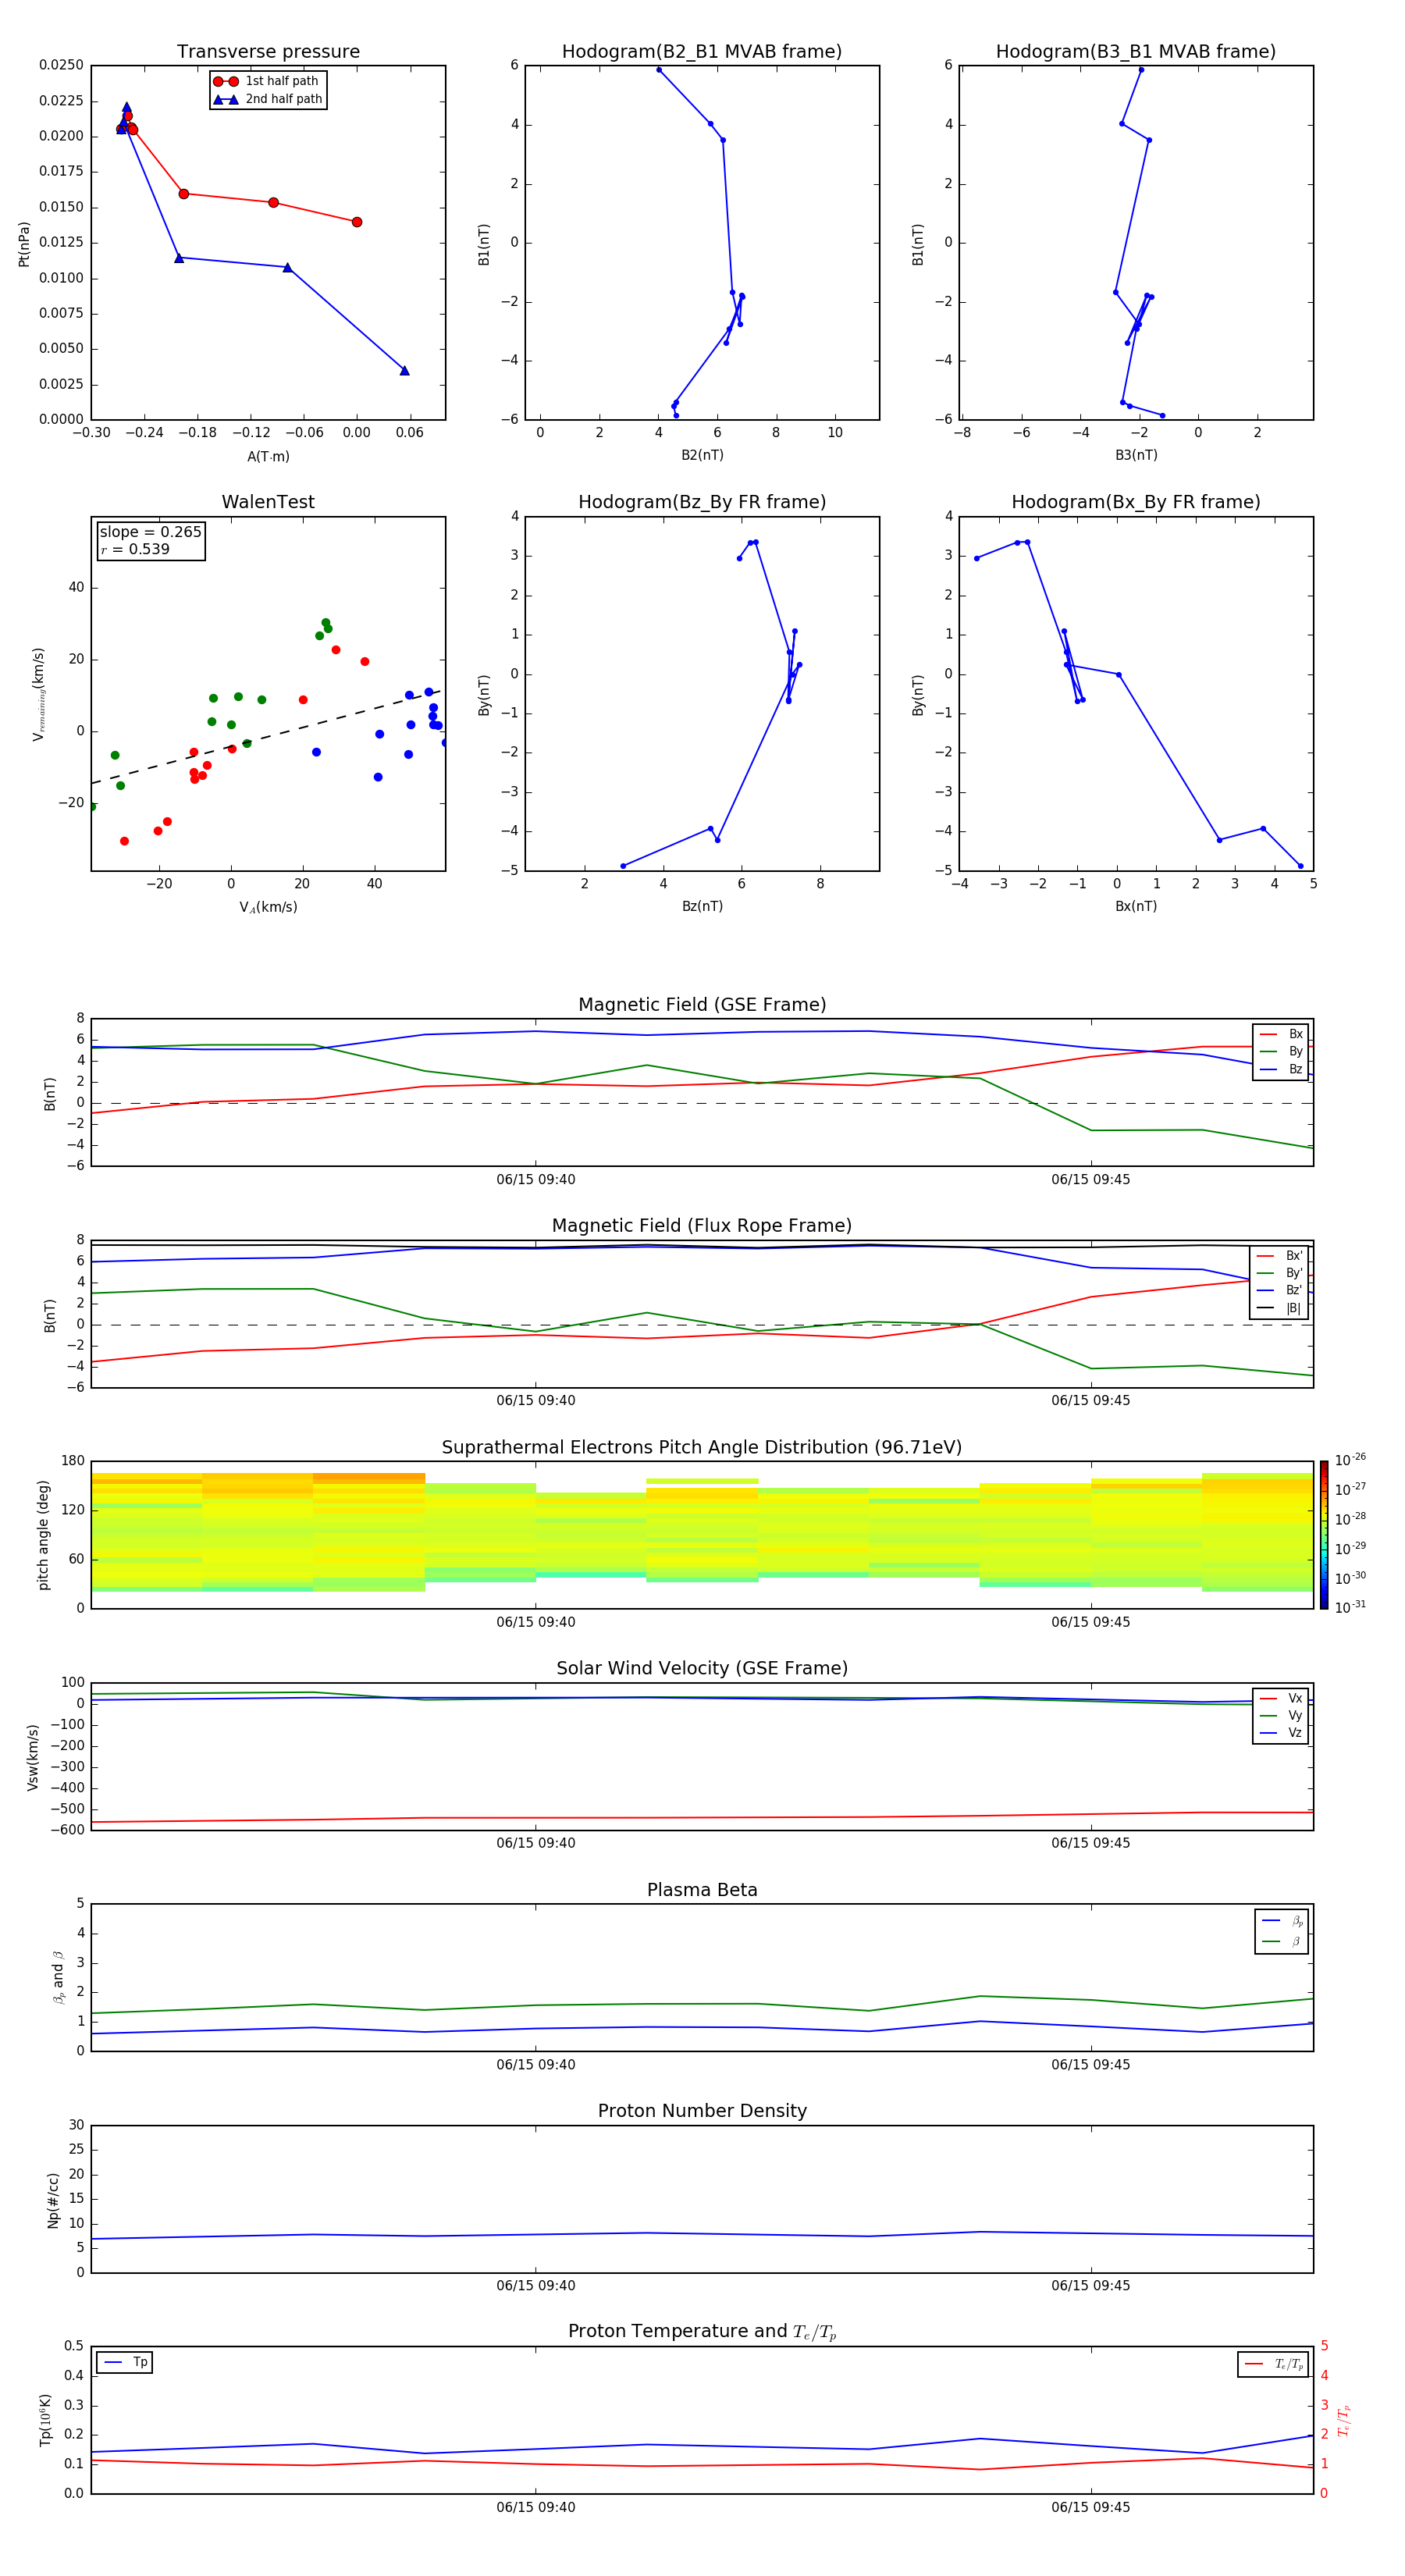
Task: Click the "Solar Wind Velocity (GSE Frame)" title
Action: [x=702, y=1669]
